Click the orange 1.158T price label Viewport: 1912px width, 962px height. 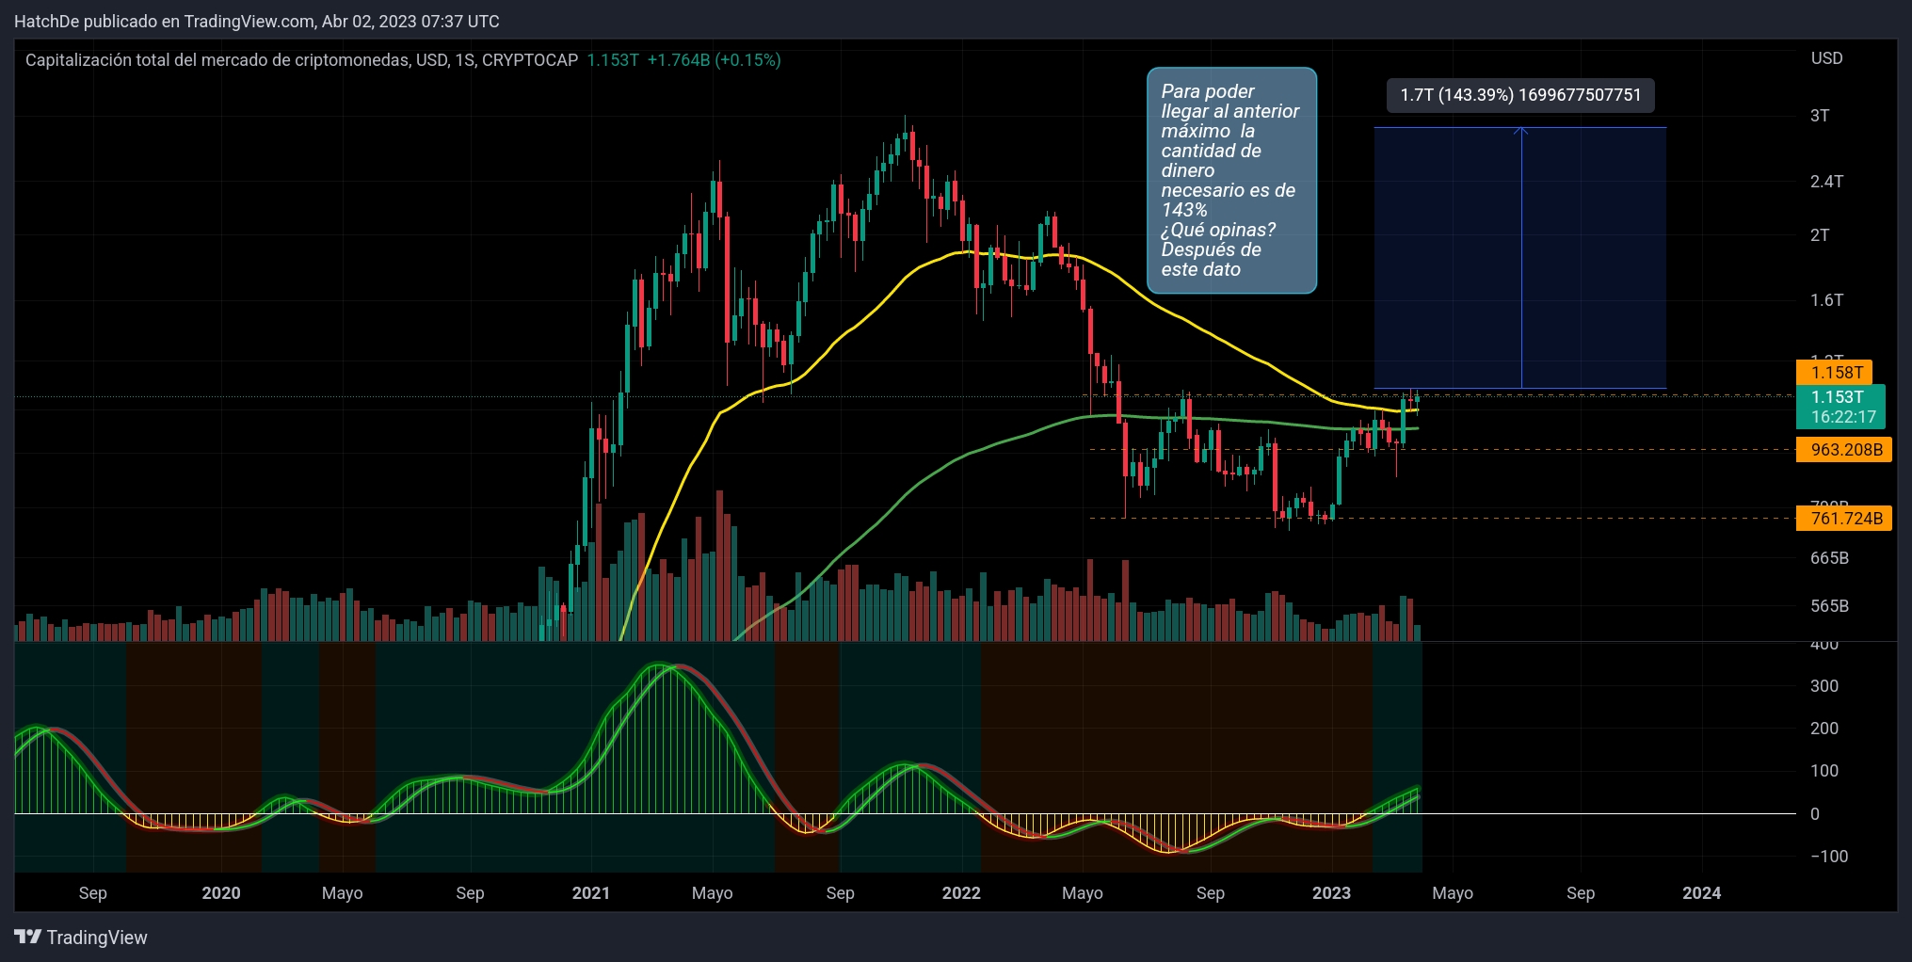[x=1836, y=373]
